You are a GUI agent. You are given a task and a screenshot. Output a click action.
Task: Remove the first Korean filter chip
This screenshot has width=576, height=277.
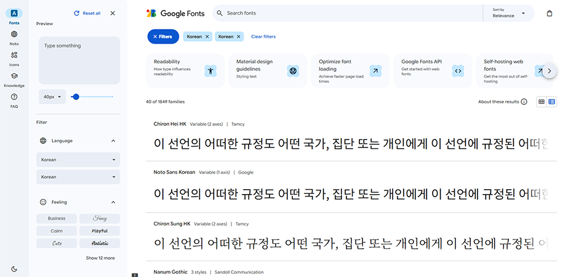tap(207, 37)
